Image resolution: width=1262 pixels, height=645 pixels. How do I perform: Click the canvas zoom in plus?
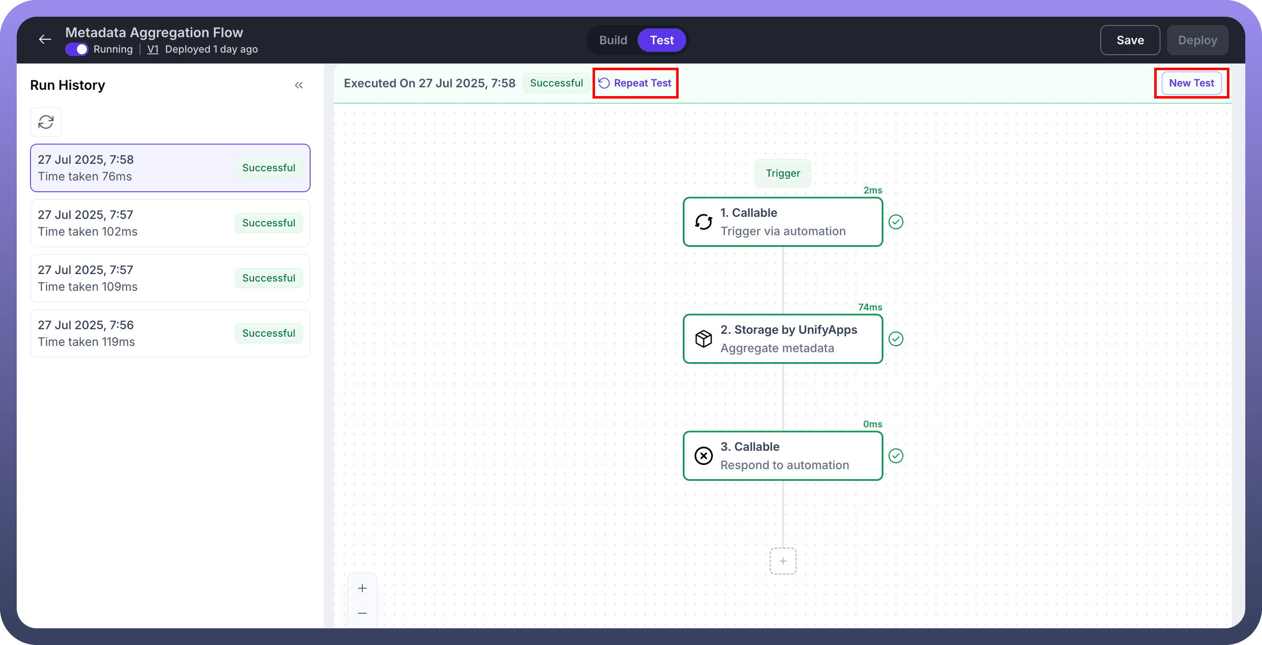(362, 588)
